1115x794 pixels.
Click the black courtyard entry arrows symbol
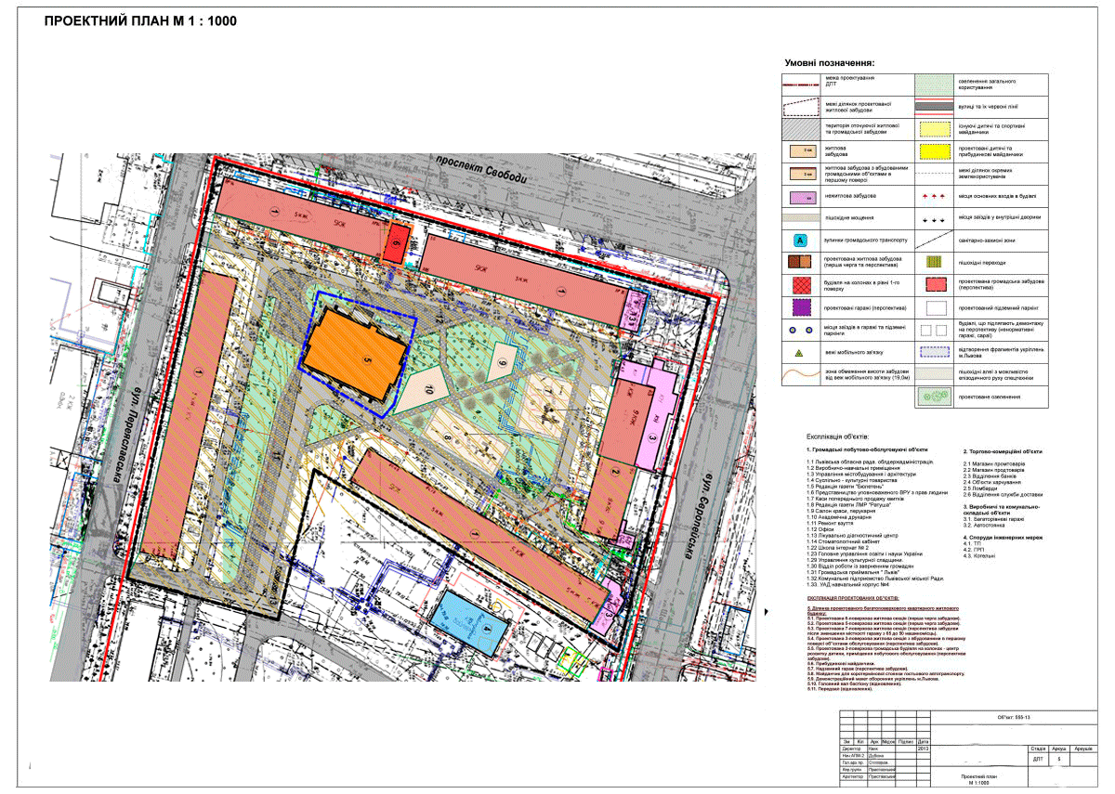[936, 219]
